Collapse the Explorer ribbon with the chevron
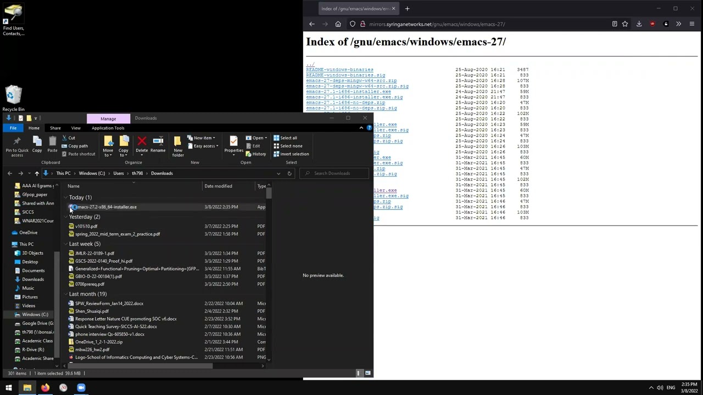 (361, 128)
